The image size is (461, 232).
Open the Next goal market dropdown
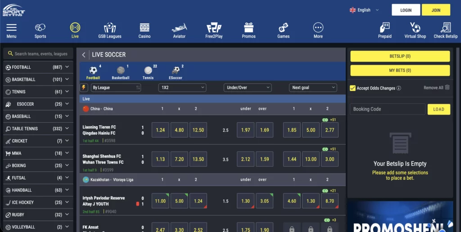[x=313, y=88]
